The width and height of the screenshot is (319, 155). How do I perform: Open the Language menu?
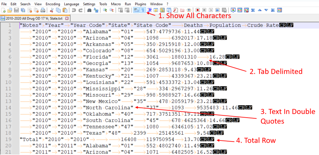coord(71,4)
